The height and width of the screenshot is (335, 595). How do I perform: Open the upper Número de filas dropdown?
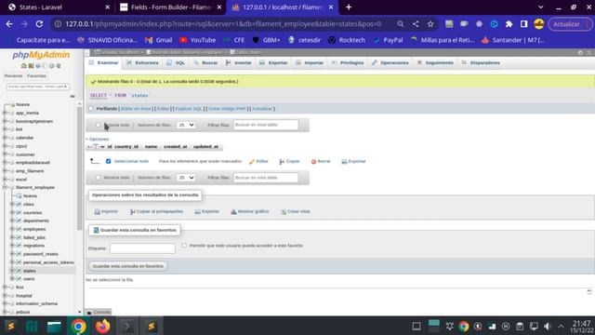coord(186,125)
